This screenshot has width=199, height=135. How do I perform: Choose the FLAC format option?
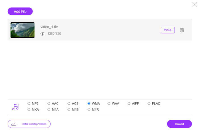point(149,103)
